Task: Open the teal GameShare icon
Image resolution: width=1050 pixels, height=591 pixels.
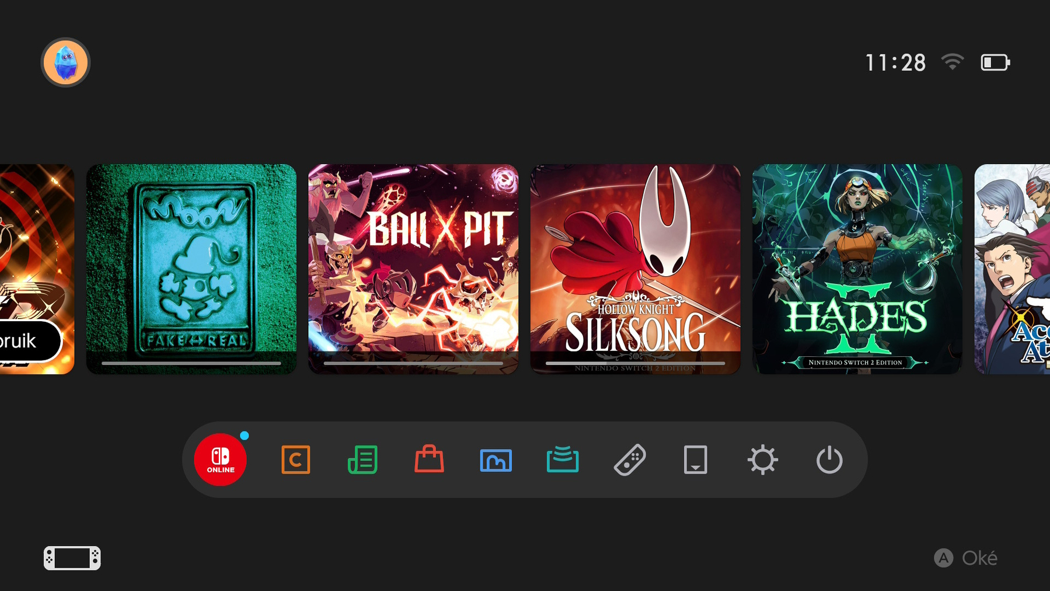Action: (x=562, y=460)
